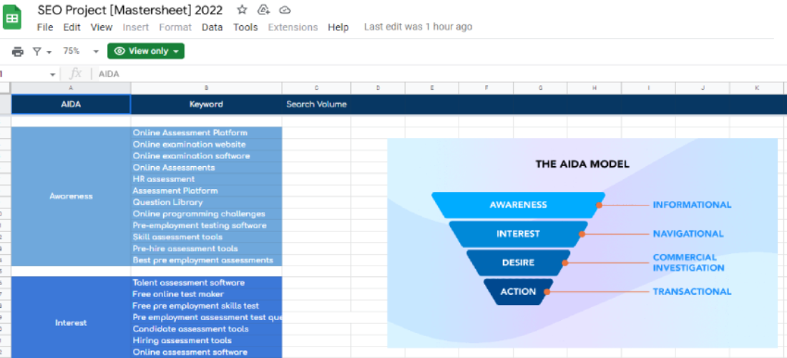This screenshot has width=787, height=358.
Task: Select column A header
Action: click(71, 88)
